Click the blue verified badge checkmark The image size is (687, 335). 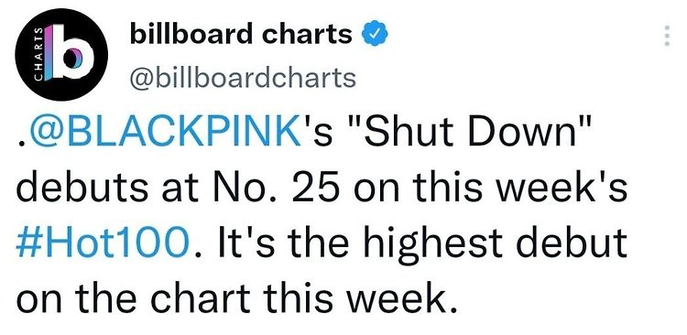click(373, 34)
